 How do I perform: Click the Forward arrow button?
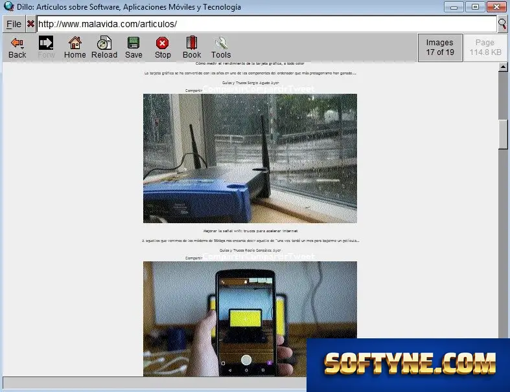[x=46, y=47]
